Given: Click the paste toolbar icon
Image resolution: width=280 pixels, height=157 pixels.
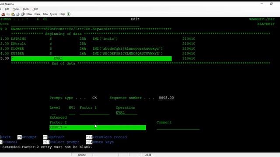Looking at the screenshot, I should [13, 14].
